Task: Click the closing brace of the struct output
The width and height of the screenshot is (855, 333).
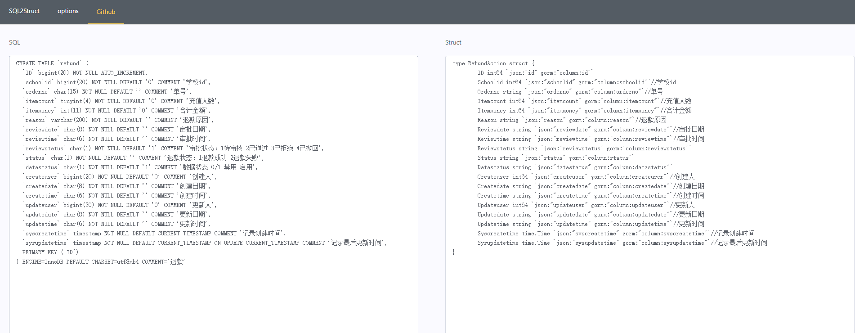Action: point(453,252)
